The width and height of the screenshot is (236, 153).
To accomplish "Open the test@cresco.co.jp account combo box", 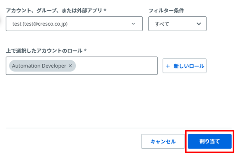I will click(74, 24).
